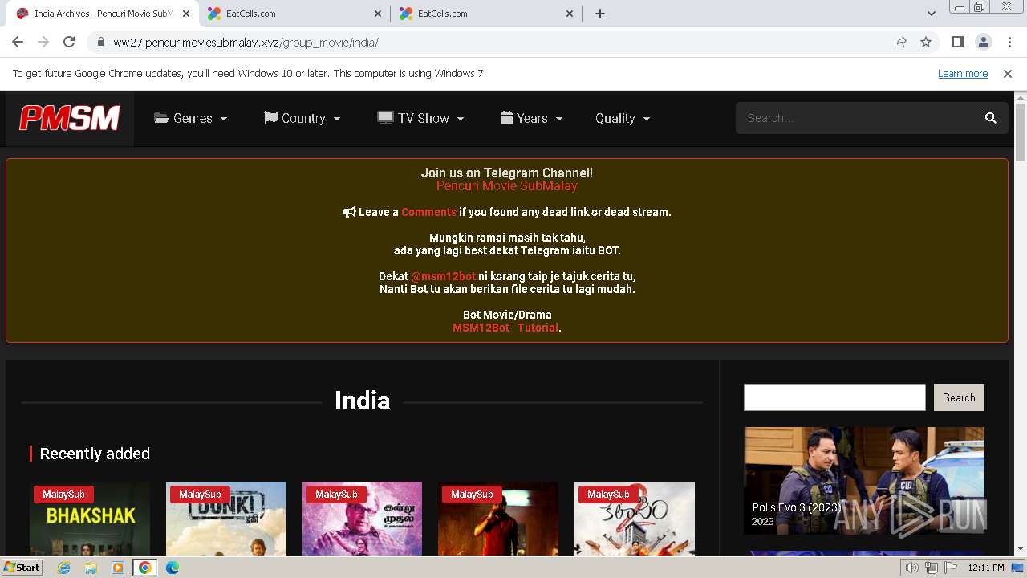View site information via the padlock icon

click(x=100, y=43)
